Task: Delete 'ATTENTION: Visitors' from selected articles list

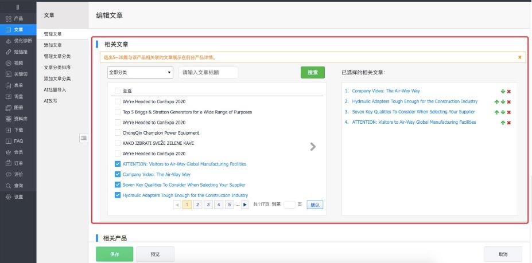Action: click(508, 123)
